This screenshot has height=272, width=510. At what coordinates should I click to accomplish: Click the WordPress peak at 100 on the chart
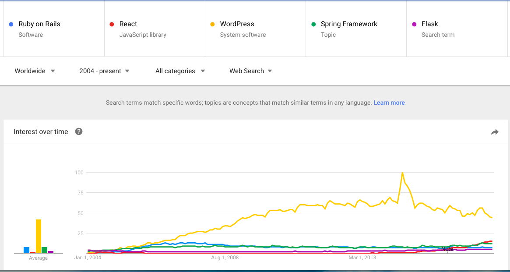point(403,173)
